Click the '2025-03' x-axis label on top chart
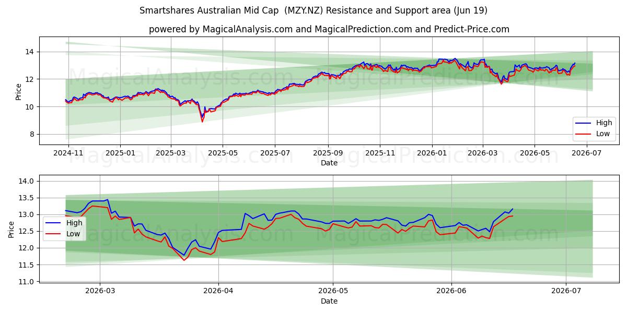This screenshot has width=627, height=313. [171, 154]
